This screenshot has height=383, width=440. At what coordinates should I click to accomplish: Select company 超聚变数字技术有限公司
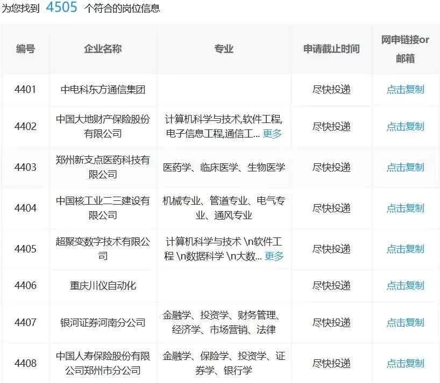(103, 249)
